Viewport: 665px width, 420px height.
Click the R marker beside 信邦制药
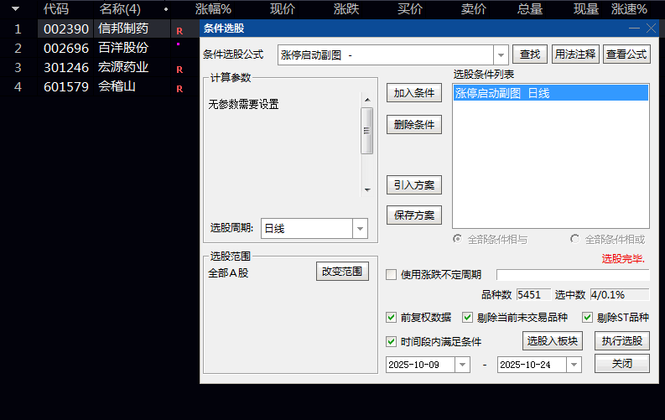179,31
